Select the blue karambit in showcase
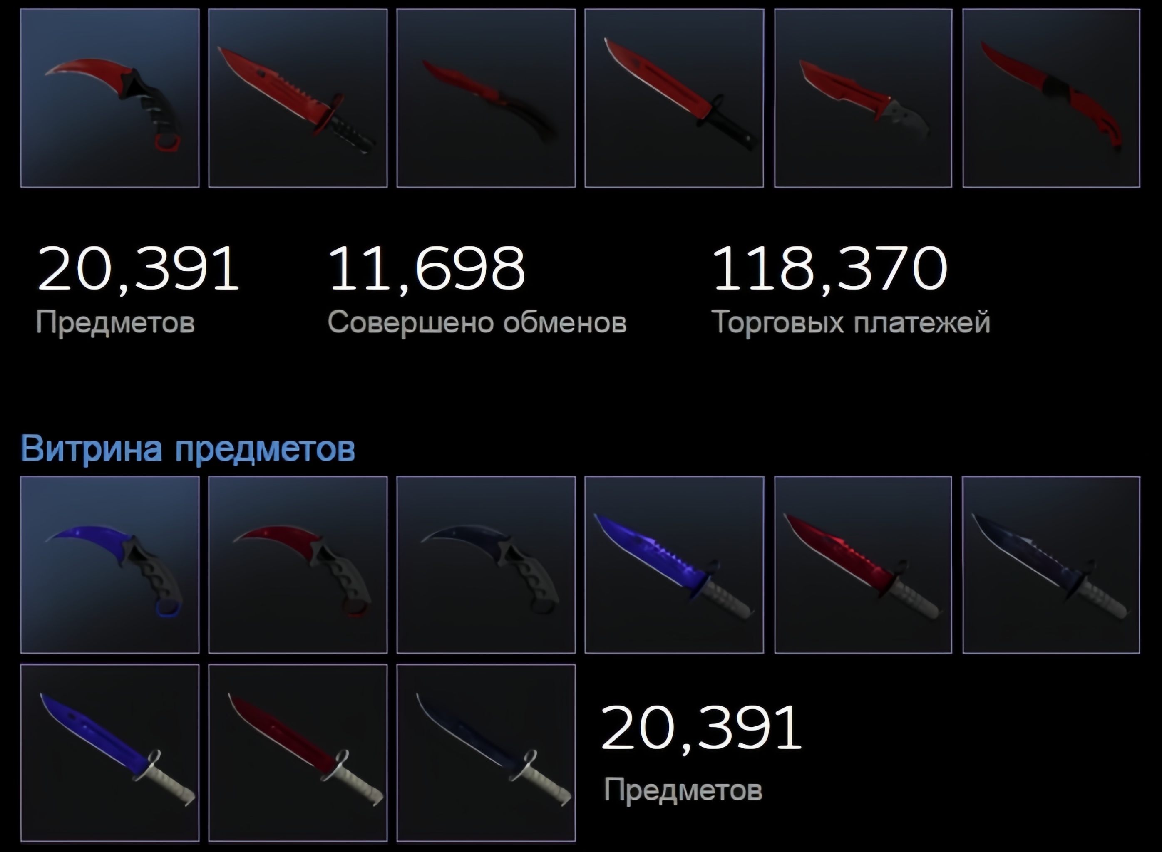This screenshot has height=852, width=1162. (x=110, y=565)
